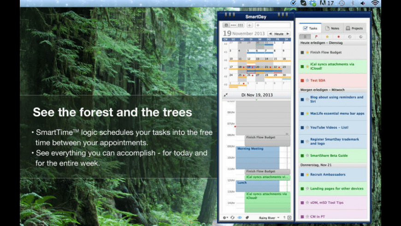Screen dimensions: 401x226
Task: Click the tag icon in bottom bar
Action: [x=247, y=218]
